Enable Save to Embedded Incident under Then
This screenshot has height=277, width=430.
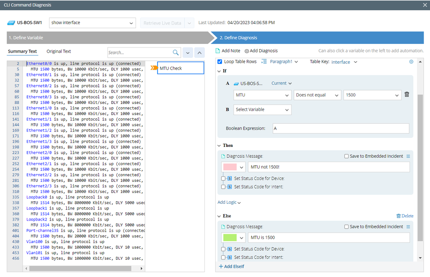(x=347, y=156)
